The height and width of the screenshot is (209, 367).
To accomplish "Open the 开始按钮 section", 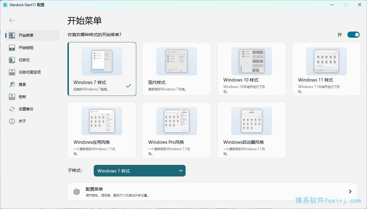I will (32, 48).
